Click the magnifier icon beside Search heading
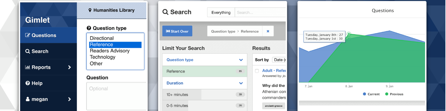Screen dimensions: 446x111 point(165,12)
